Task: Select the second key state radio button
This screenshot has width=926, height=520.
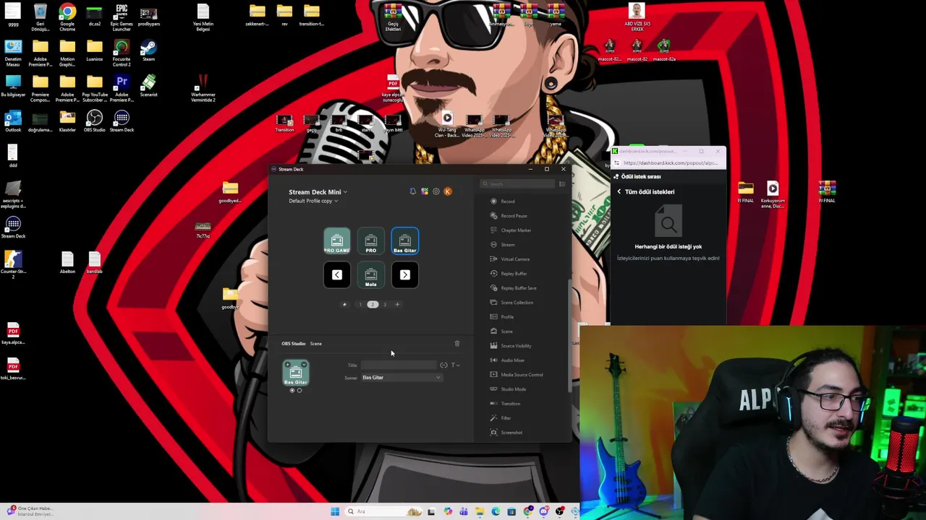Action: click(300, 391)
